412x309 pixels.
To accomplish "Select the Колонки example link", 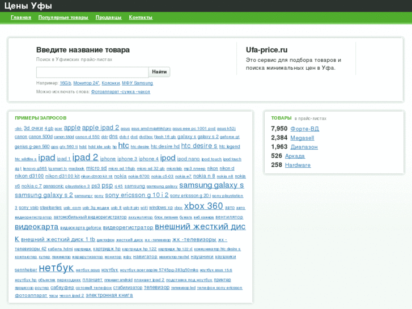I will pyautogui.click(x=111, y=83).
